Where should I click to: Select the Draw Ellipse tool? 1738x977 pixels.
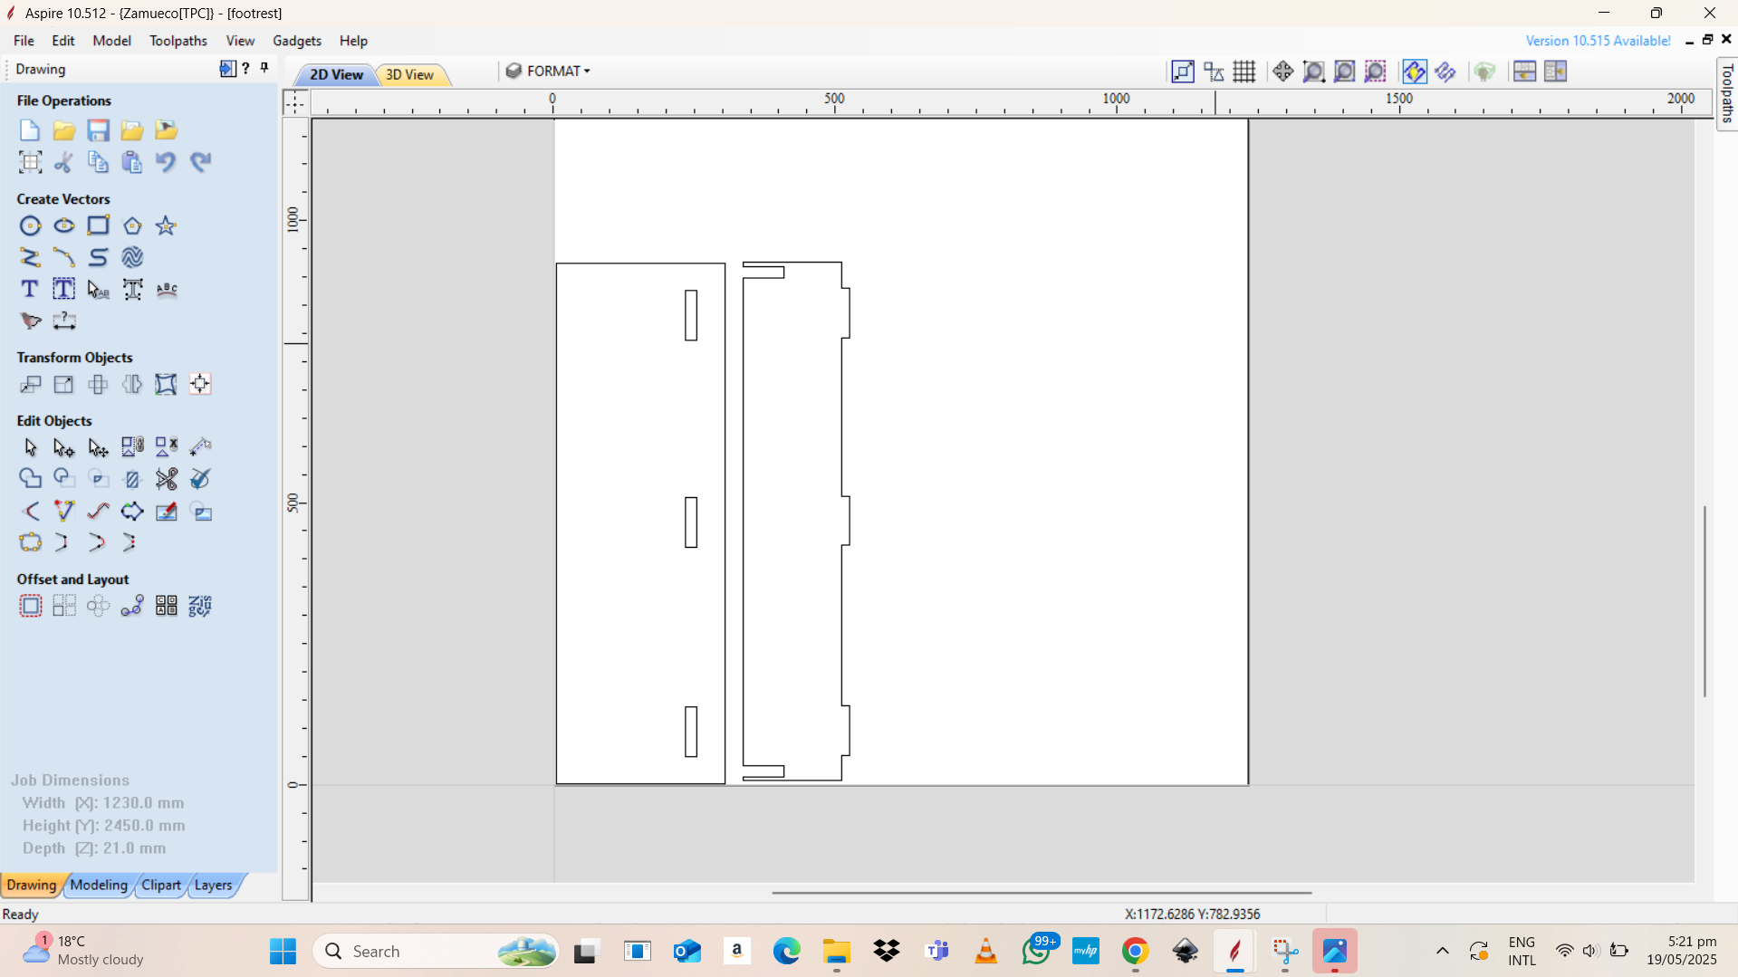pos(63,225)
